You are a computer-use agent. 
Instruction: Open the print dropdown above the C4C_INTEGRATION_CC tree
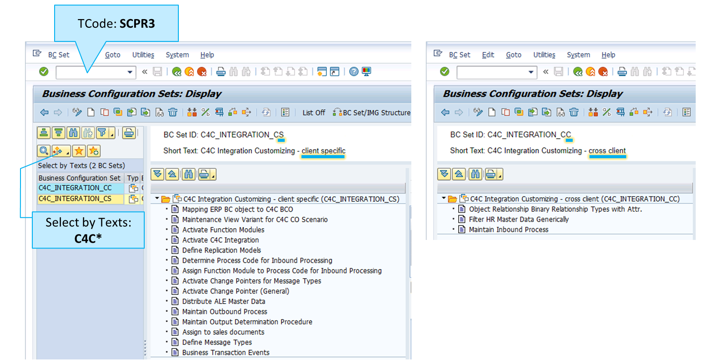[500, 176]
